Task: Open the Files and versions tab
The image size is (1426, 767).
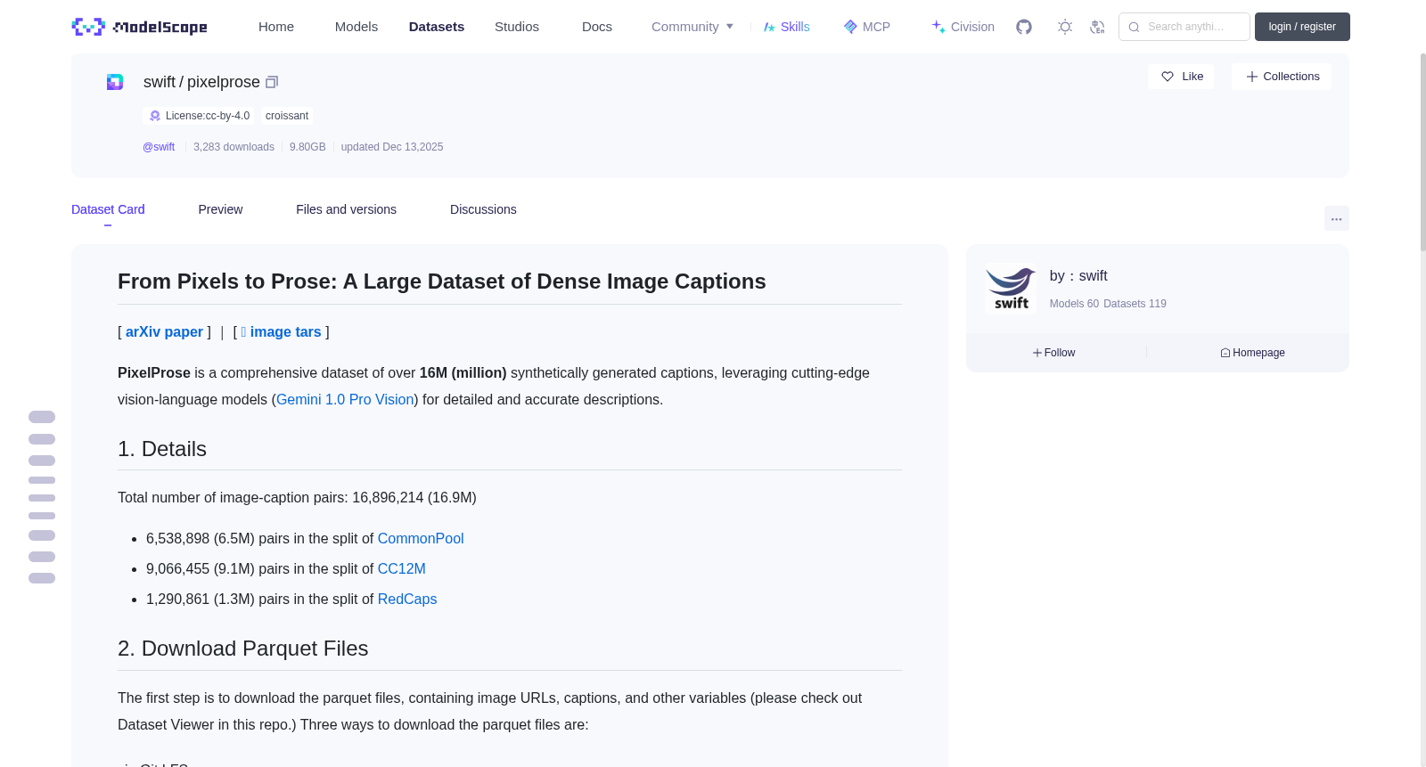Action: click(x=346, y=209)
